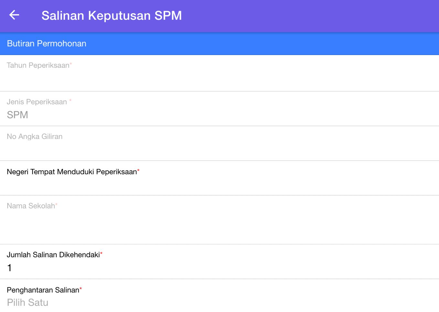Click the Penghantaran Salinan label
This screenshot has height=312, width=439.
pos(43,290)
